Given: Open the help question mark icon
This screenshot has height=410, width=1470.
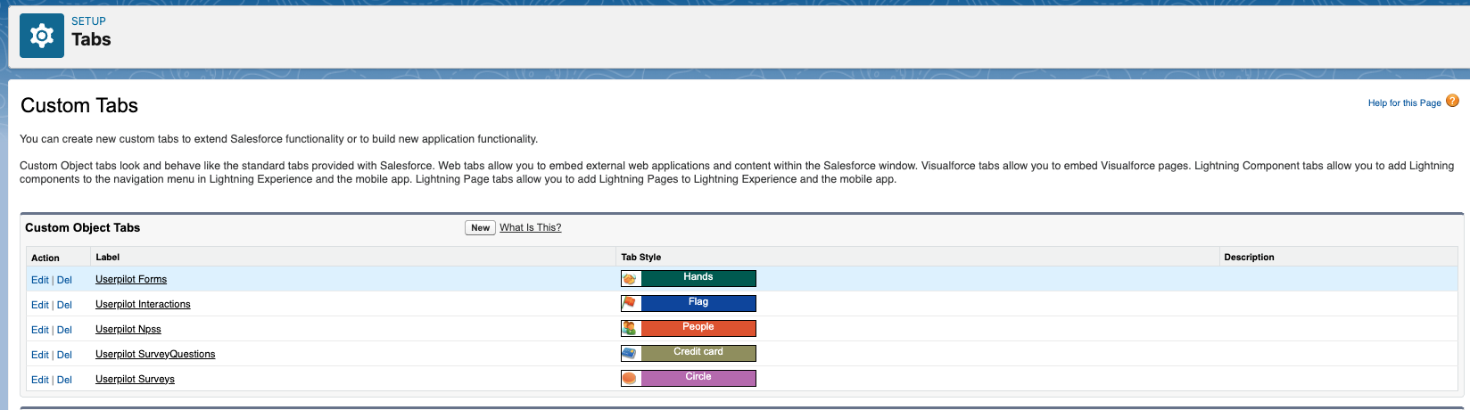Looking at the screenshot, I should click(x=1452, y=101).
